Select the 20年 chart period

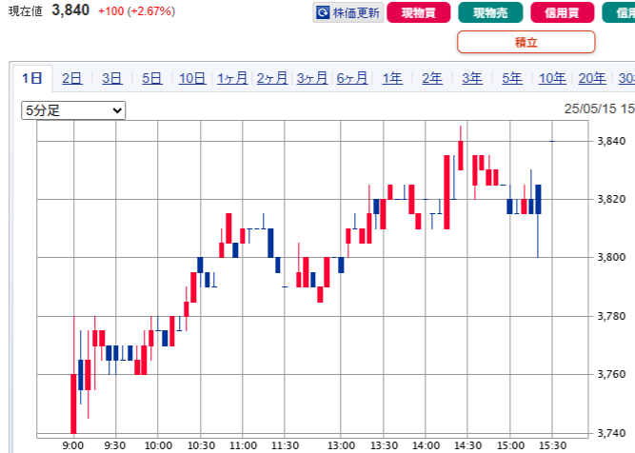coord(592,78)
